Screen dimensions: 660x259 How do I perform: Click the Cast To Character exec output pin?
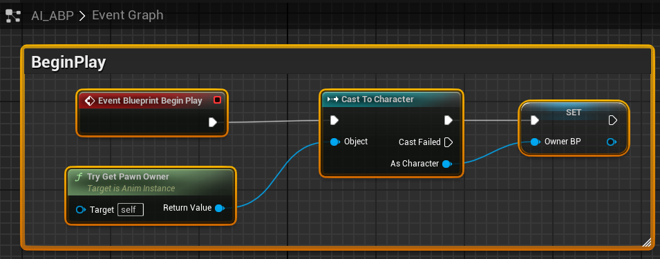(x=449, y=121)
